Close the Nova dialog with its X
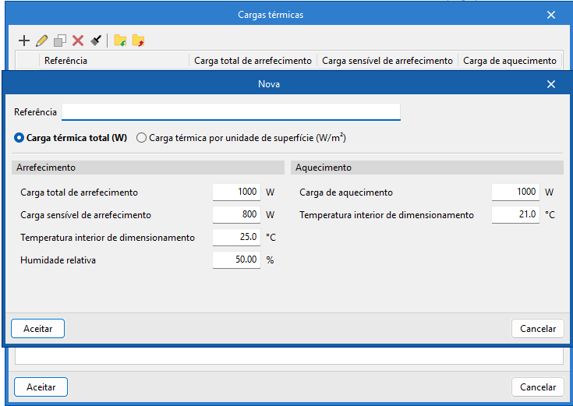Image resolution: width=573 pixels, height=406 pixels. coord(551,84)
